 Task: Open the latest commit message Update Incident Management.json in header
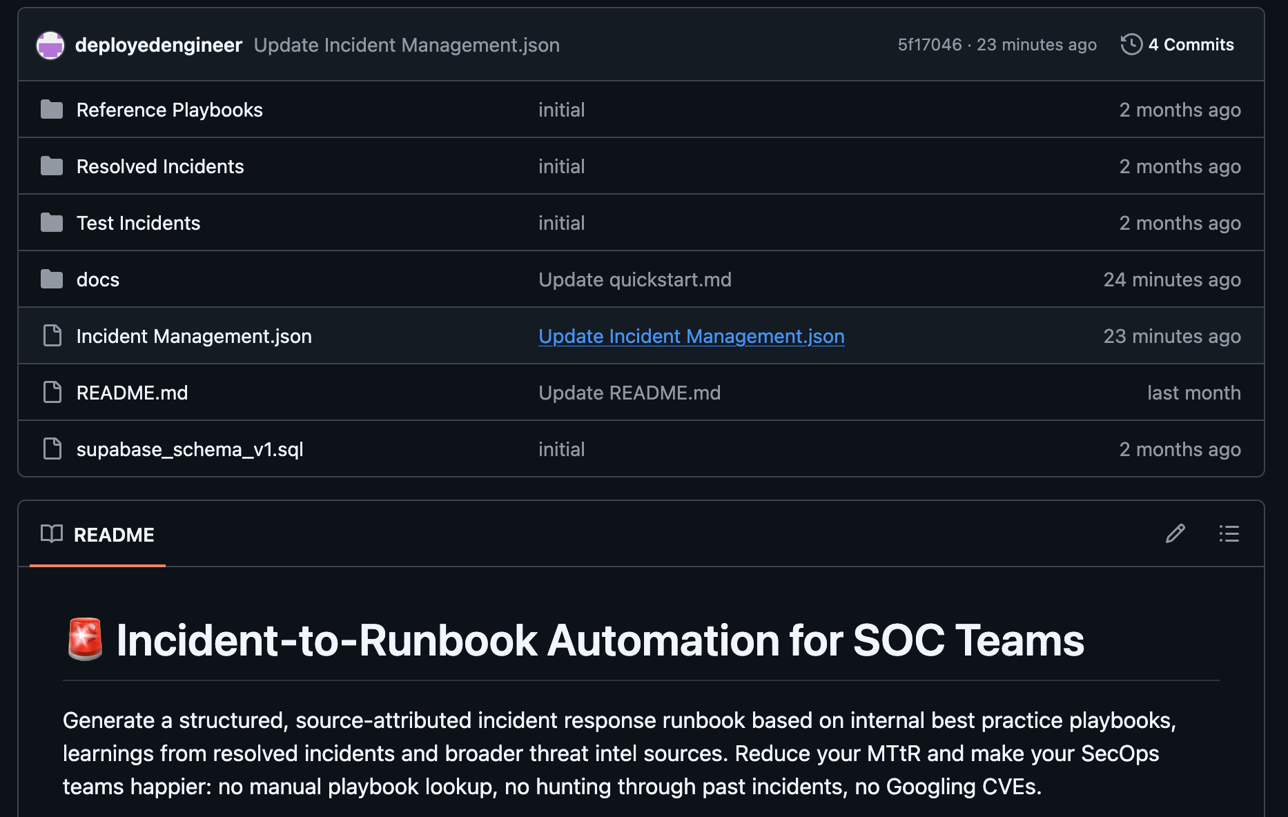(x=407, y=45)
